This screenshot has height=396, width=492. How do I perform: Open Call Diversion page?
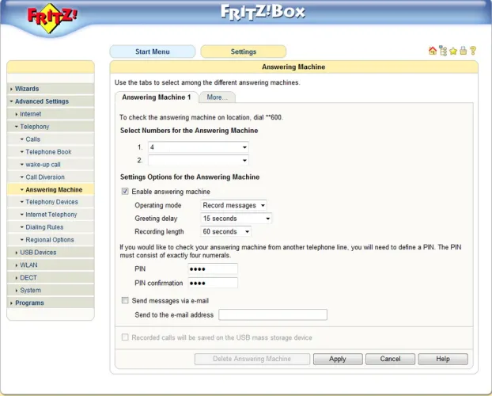[x=51, y=177]
